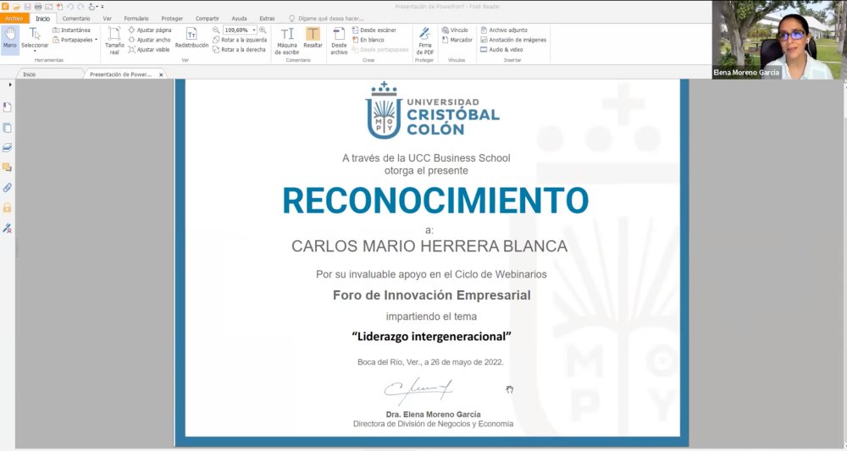Set view to Tamaño real

(x=114, y=41)
